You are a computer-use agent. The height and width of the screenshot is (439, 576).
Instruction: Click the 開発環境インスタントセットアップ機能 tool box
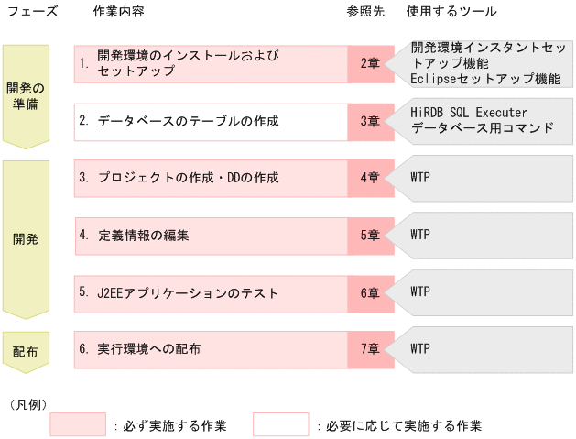(485, 63)
